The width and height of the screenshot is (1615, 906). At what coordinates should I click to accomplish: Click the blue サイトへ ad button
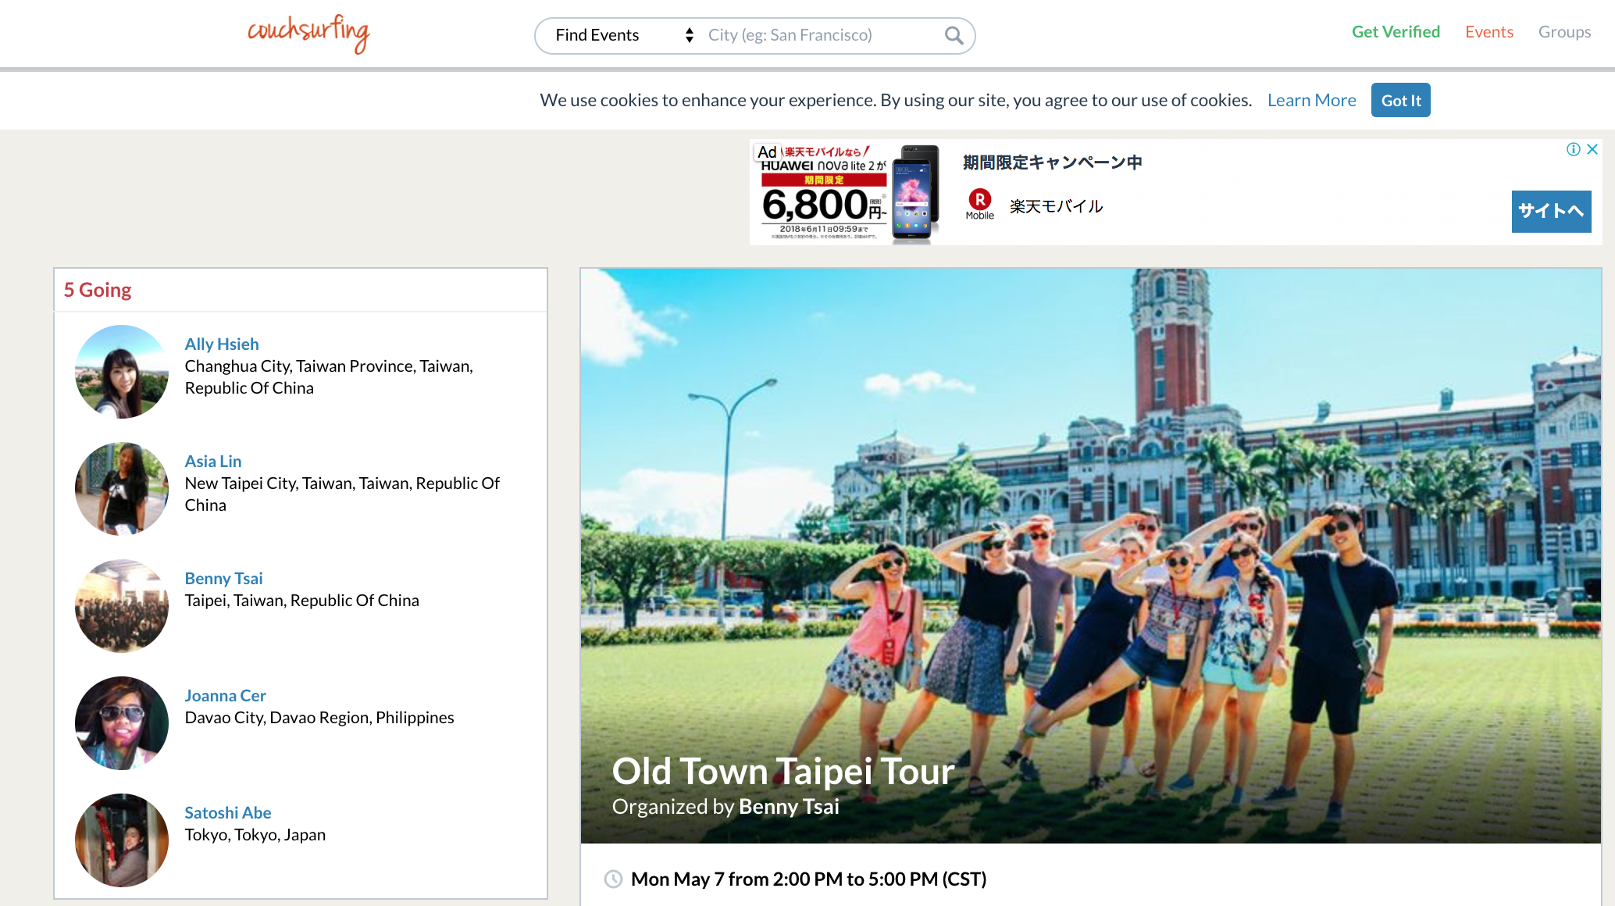[x=1551, y=211]
